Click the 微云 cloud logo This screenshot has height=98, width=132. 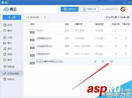click(x=10, y=9)
